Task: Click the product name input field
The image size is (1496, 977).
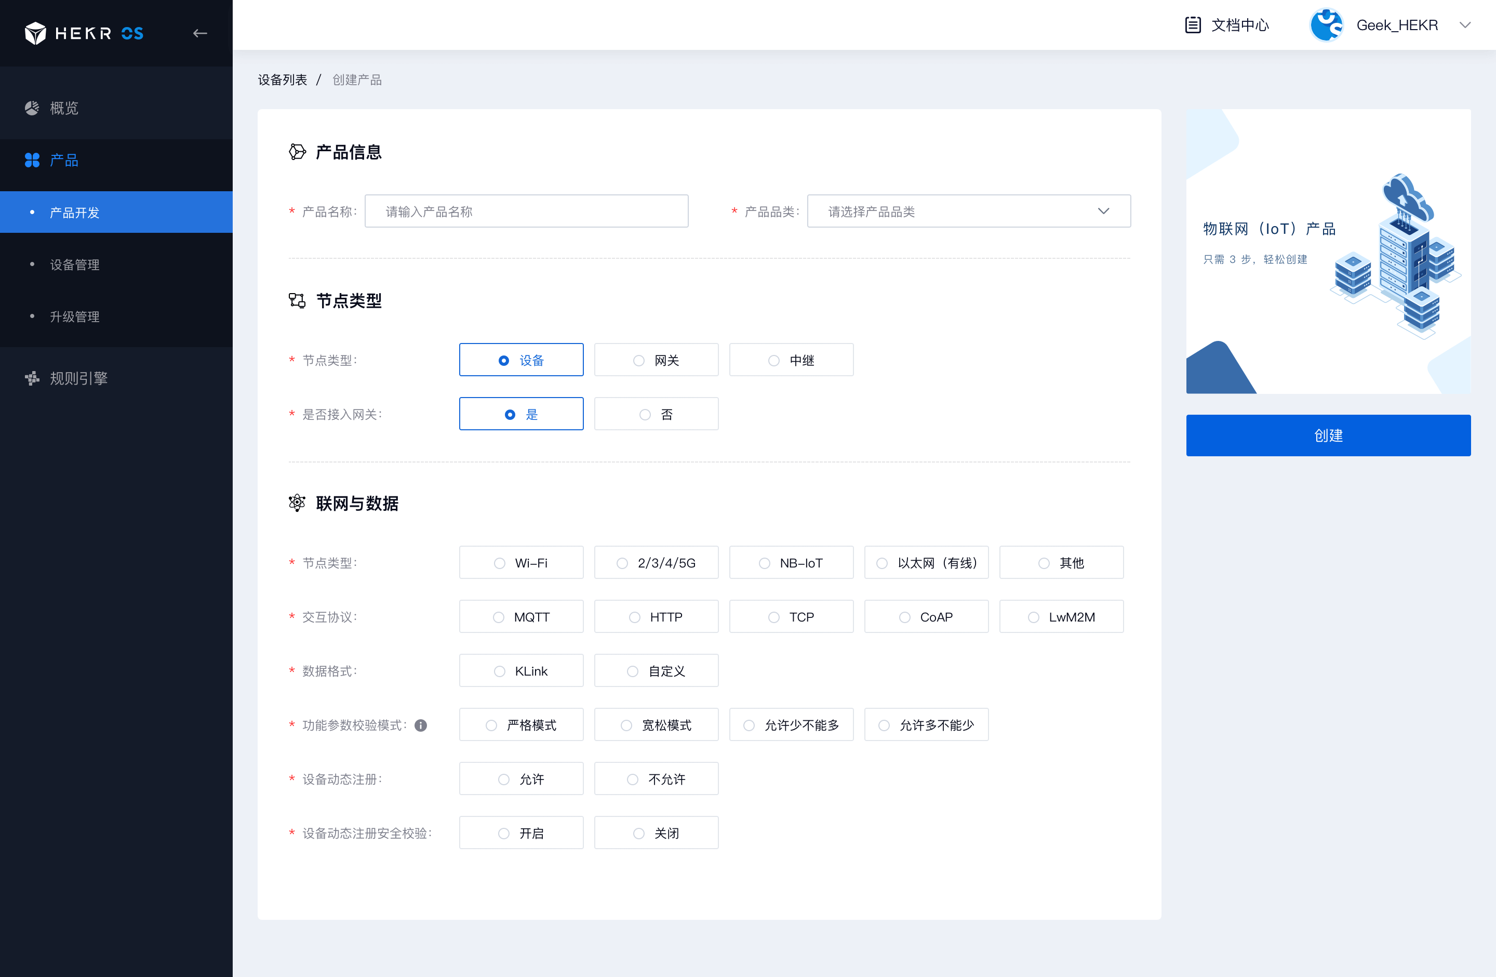Action: tap(526, 211)
